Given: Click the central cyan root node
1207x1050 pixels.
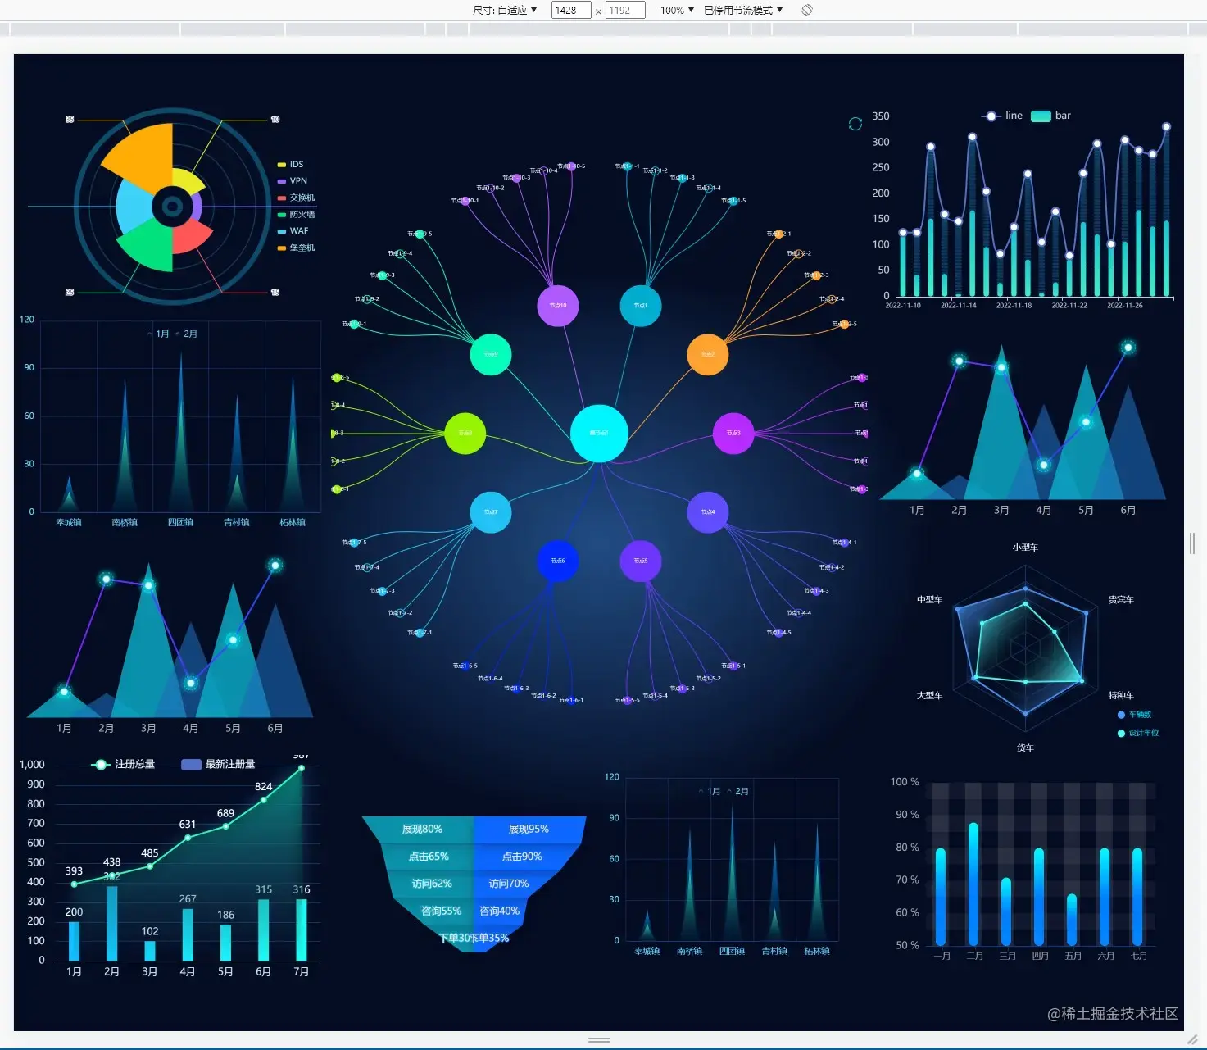Looking at the screenshot, I should [x=599, y=434].
